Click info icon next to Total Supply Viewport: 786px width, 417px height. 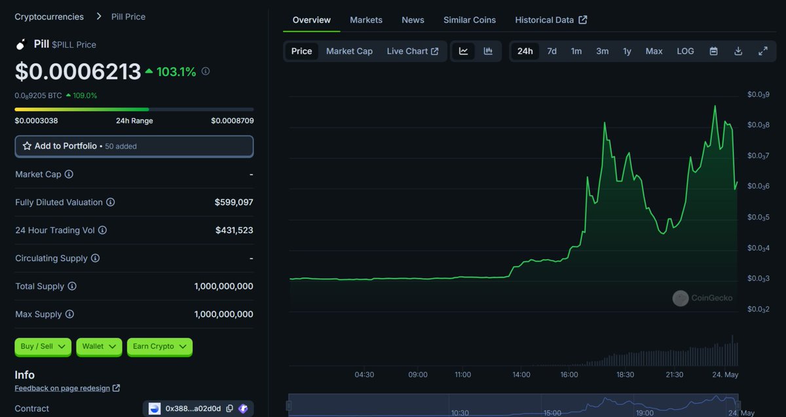coord(72,286)
